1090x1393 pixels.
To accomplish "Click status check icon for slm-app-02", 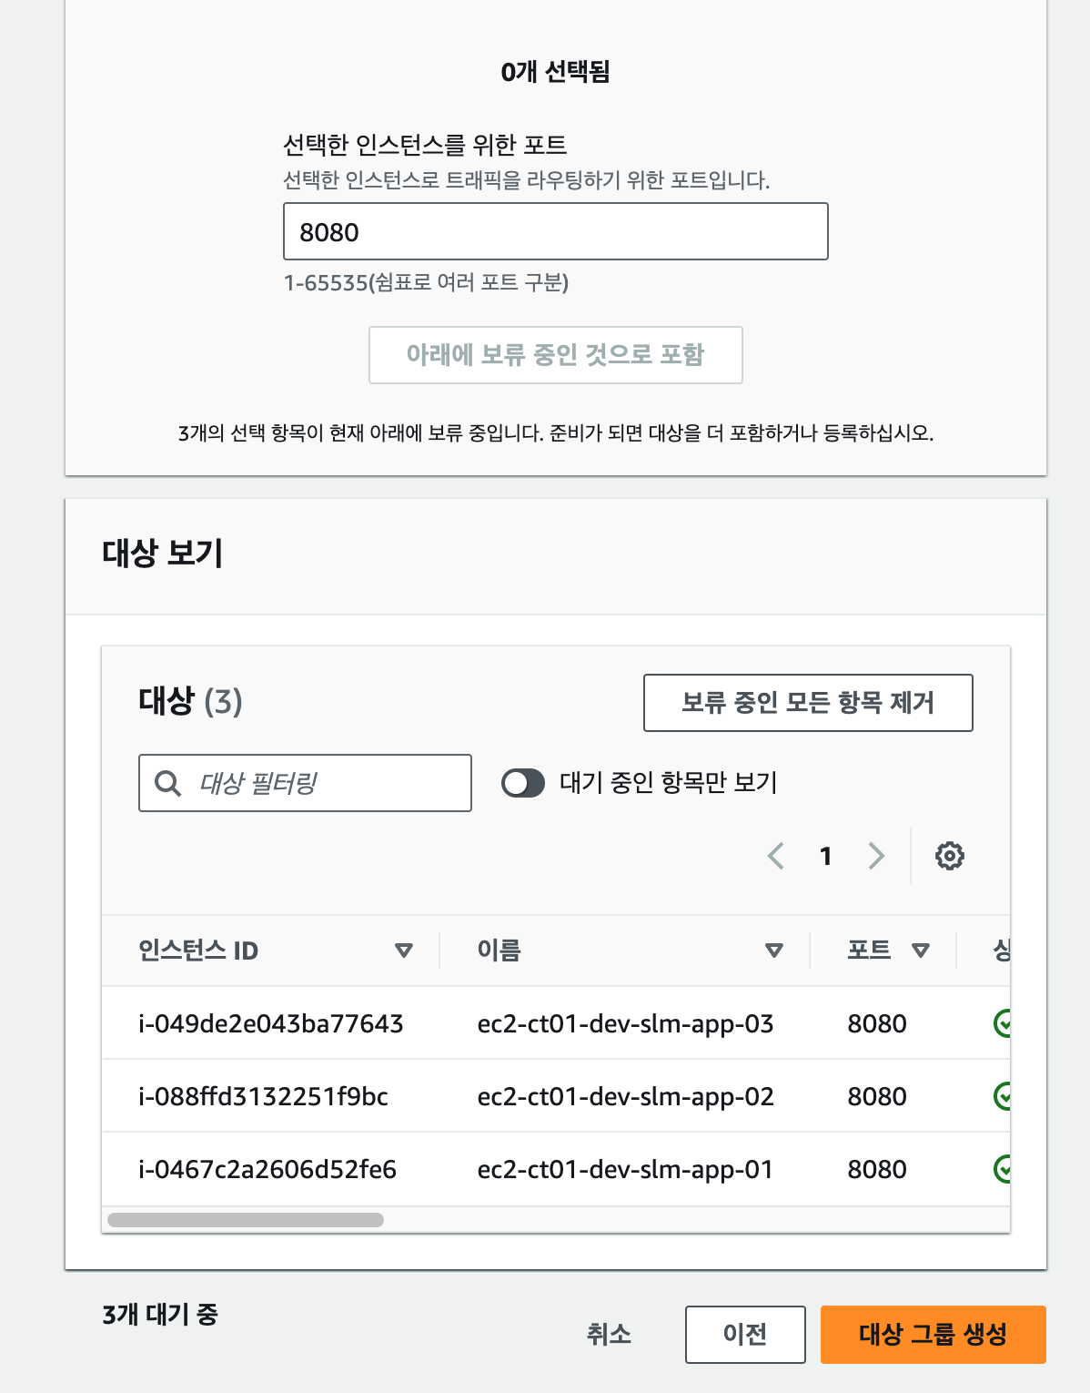I will pos(1003,1096).
